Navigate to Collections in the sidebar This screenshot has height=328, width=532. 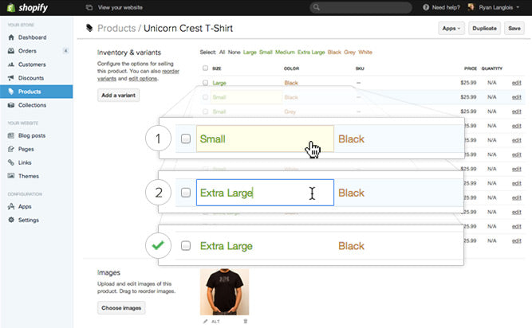pyautogui.click(x=33, y=105)
